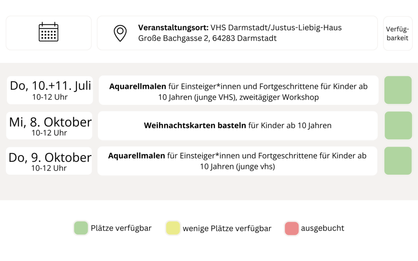Click the 'wenige Plätze verfügbar' legend label
This screenshot has width=418, height=261.
coord(227,228)
